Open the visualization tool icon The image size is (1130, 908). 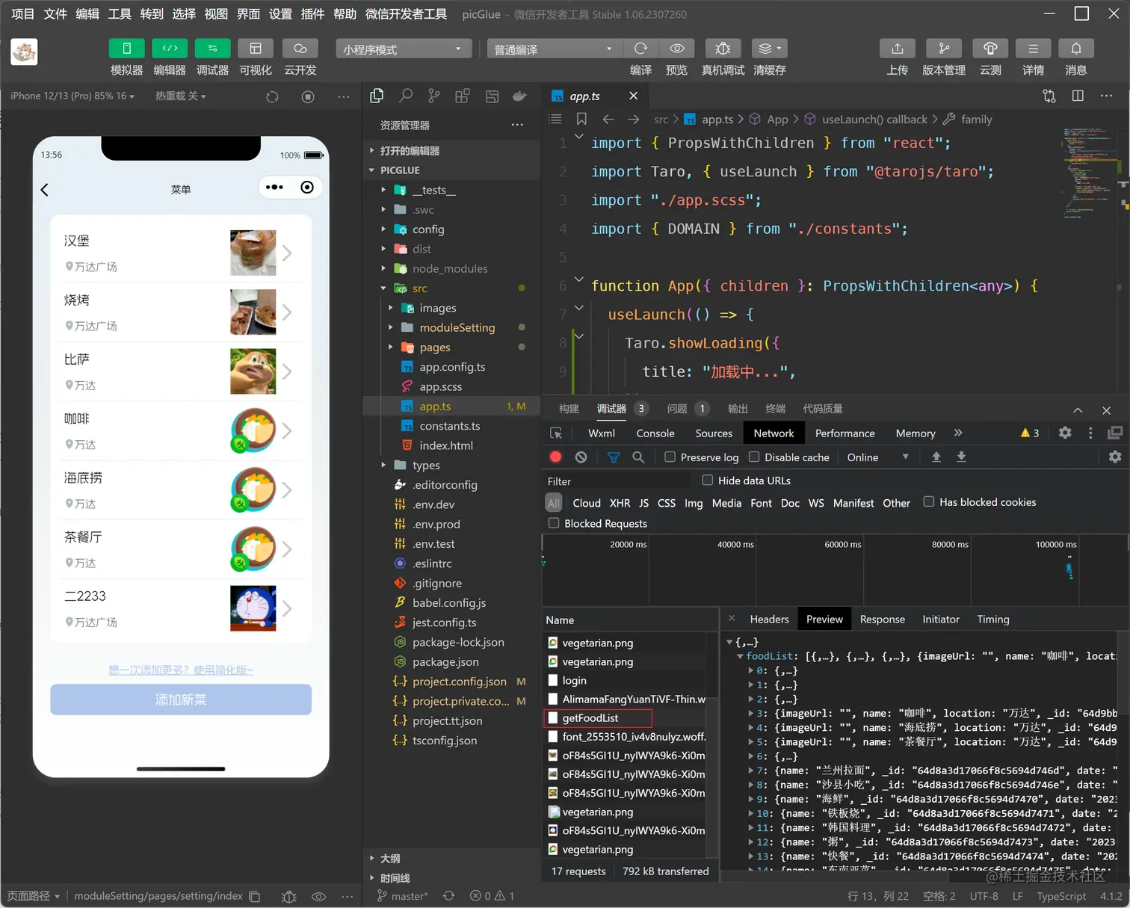256,49
